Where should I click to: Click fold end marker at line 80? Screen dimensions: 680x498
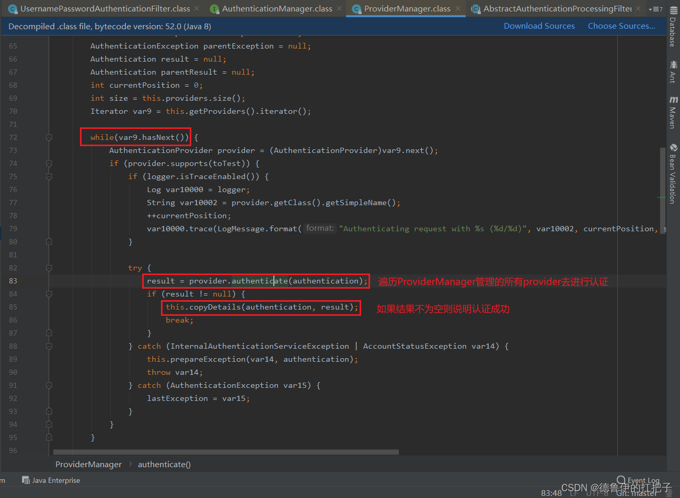pyautogui.click(x=49, y=242)
